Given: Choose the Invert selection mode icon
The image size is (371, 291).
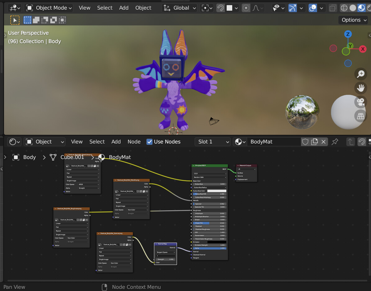Looking at the screenshot, I should (x=53, y=20).
